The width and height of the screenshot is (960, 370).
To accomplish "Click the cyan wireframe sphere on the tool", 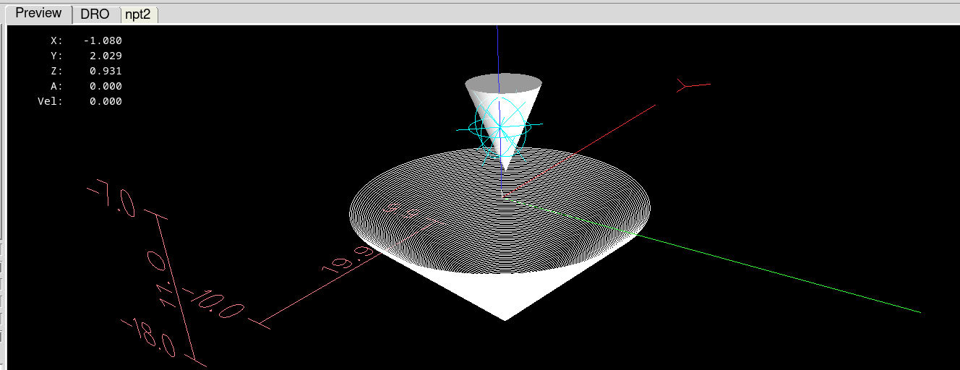I will point(500,129).
